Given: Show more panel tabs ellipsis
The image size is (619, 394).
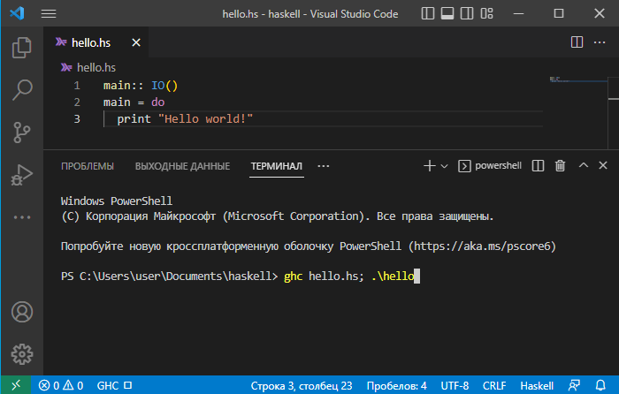Looking at the screenshot, I should coord(324,166).
